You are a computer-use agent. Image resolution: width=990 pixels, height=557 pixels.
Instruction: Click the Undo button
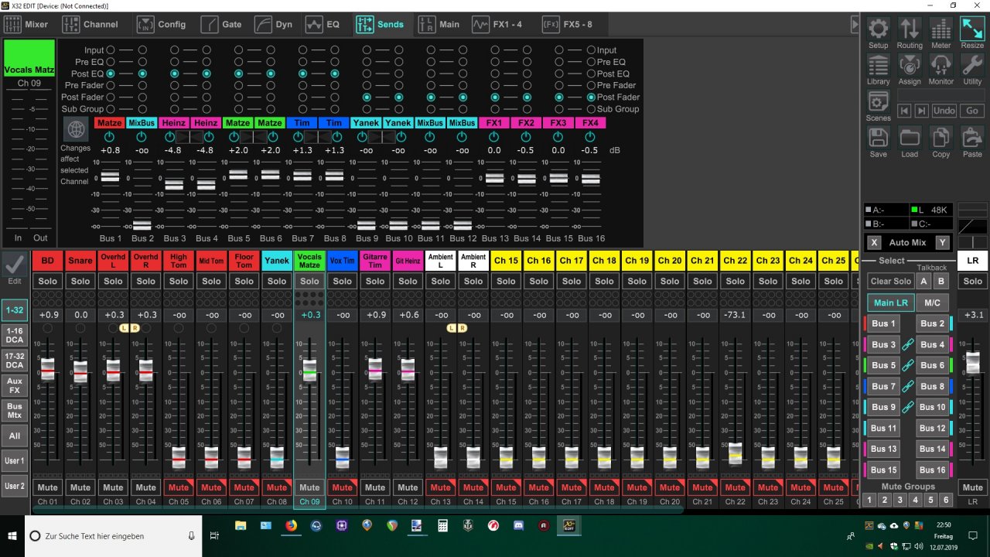[944, 111]
